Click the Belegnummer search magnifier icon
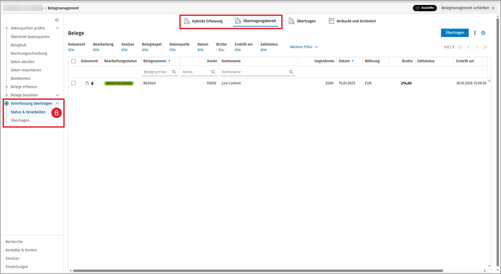 point(174,72)
